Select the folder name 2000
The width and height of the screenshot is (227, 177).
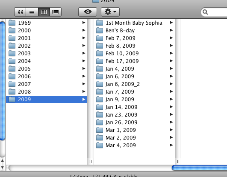click(24, 30)
